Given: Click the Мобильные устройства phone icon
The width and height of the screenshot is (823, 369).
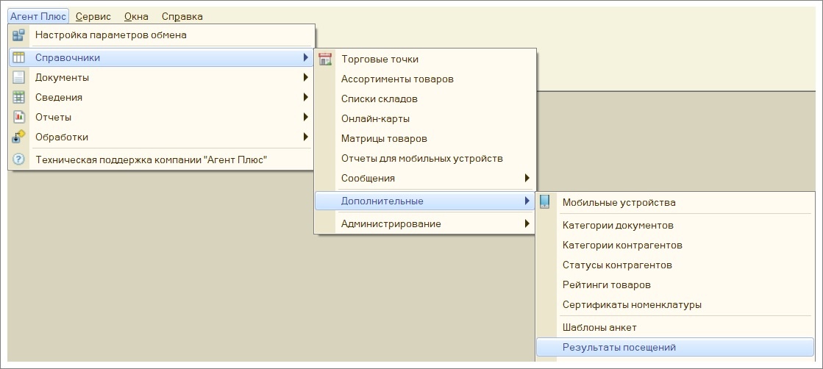Looking at the screenshot, I should pyautogui.click(x=544, y=202).
